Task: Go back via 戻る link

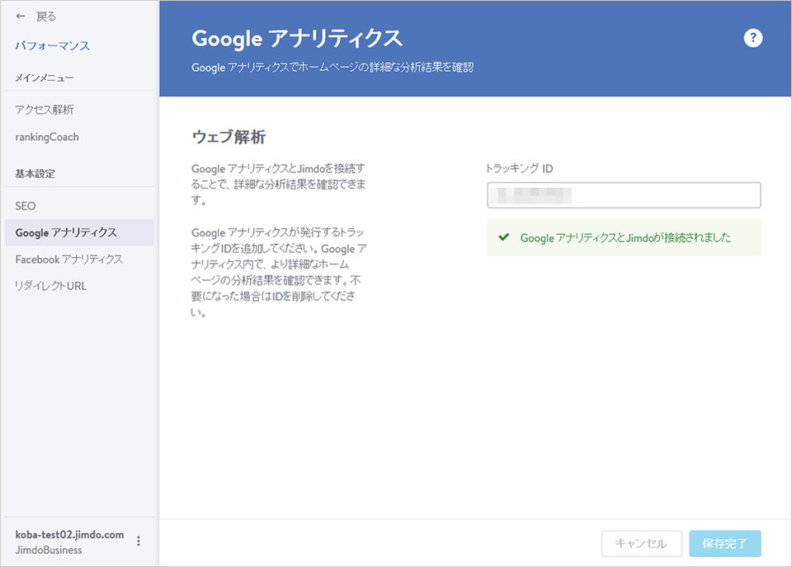Action: (46, 16)
